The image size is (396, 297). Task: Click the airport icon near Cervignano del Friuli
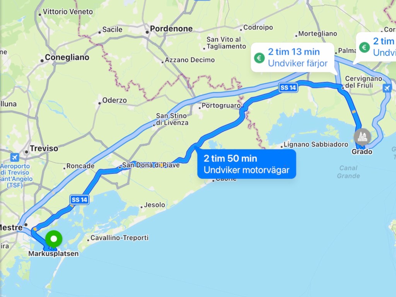point(387,88)
